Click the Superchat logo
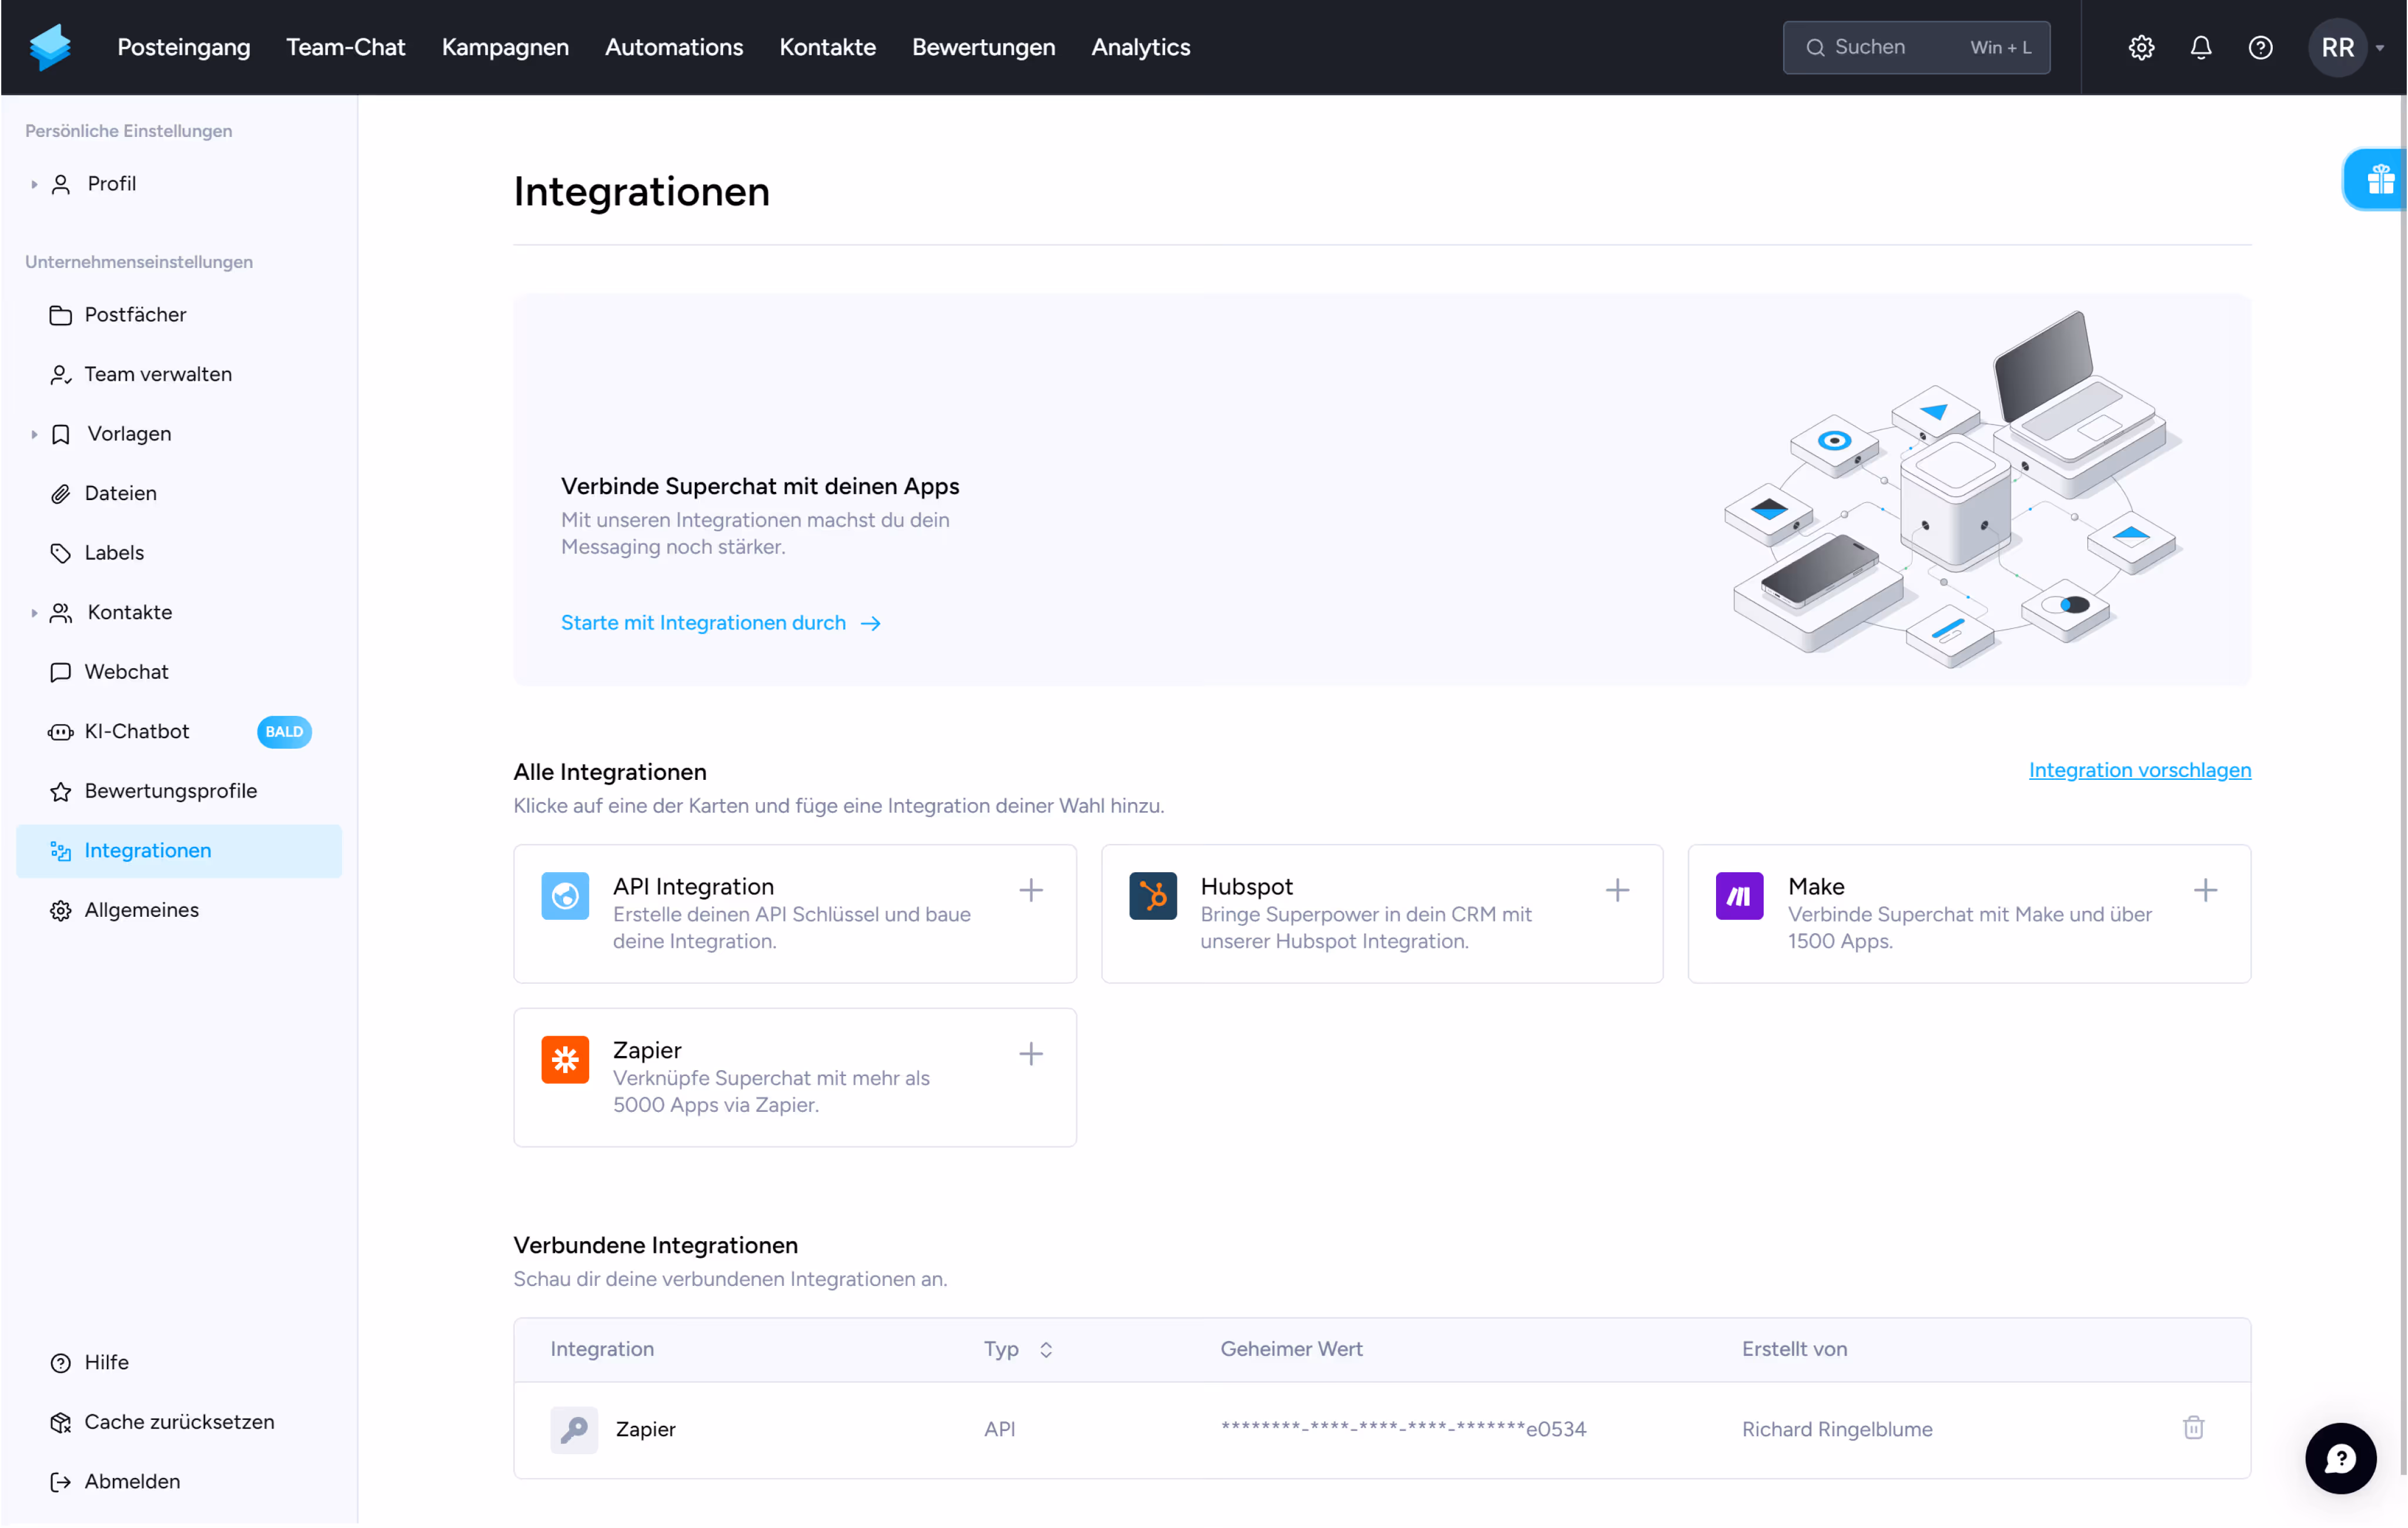The image size is (2408, 1528). click(50, 47)
